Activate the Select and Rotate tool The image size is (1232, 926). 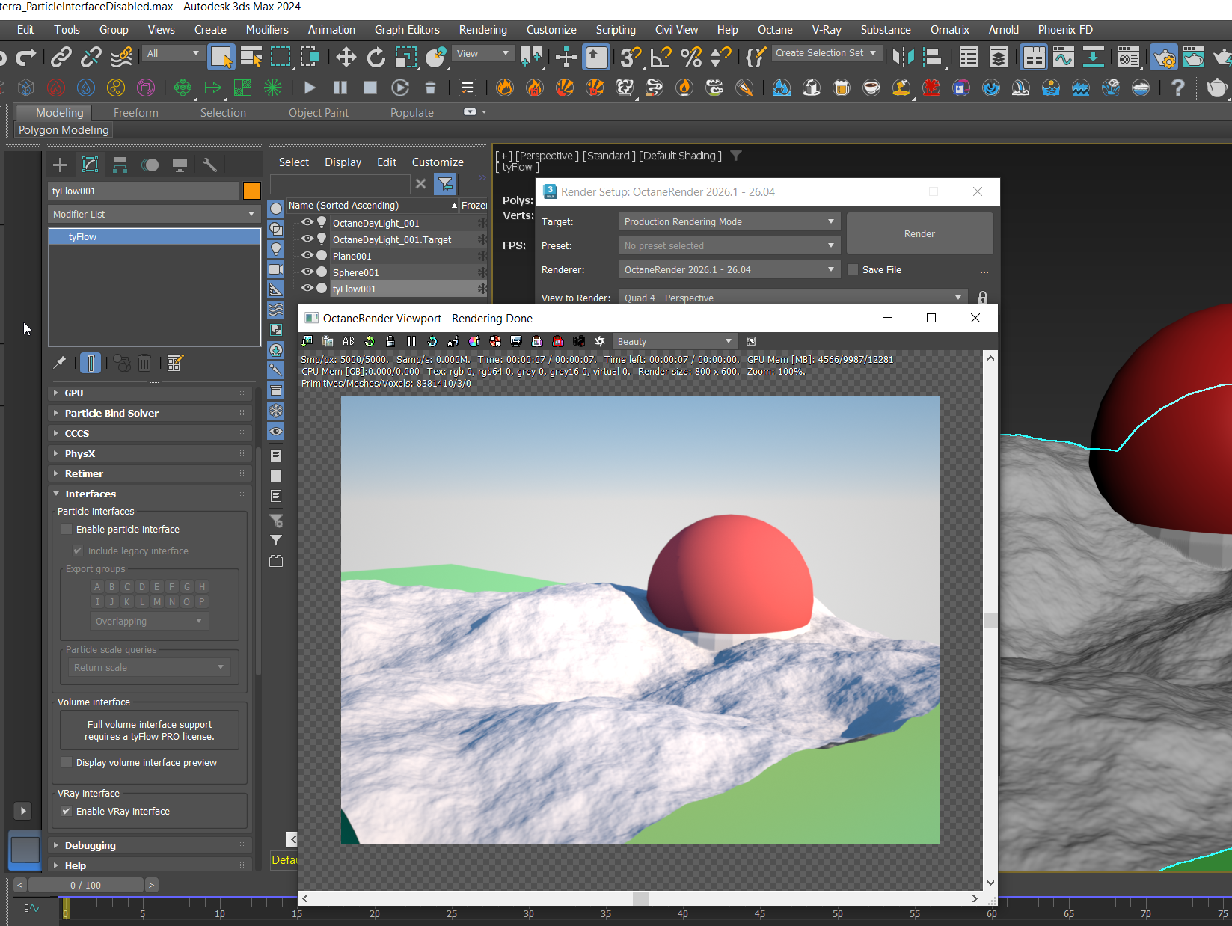click(x=376, y=57)
